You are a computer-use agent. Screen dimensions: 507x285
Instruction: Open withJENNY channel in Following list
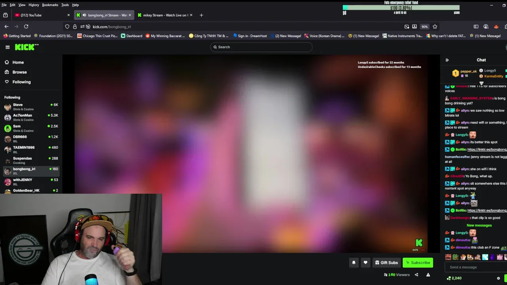31,182
